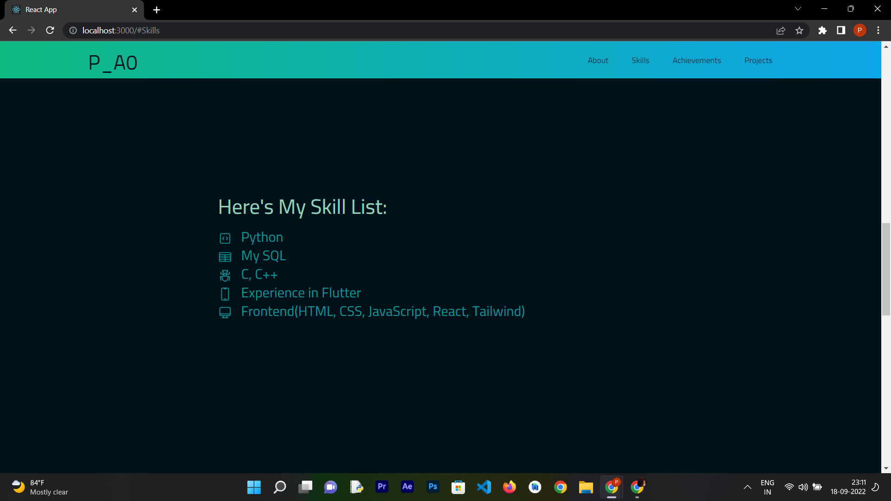
Task: Open the browser extensions puzzle icon
Action: [822, 30]
